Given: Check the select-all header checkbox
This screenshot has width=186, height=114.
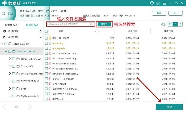Looking at the screenshot, I should pyautogui.click(x=47, y=31).
